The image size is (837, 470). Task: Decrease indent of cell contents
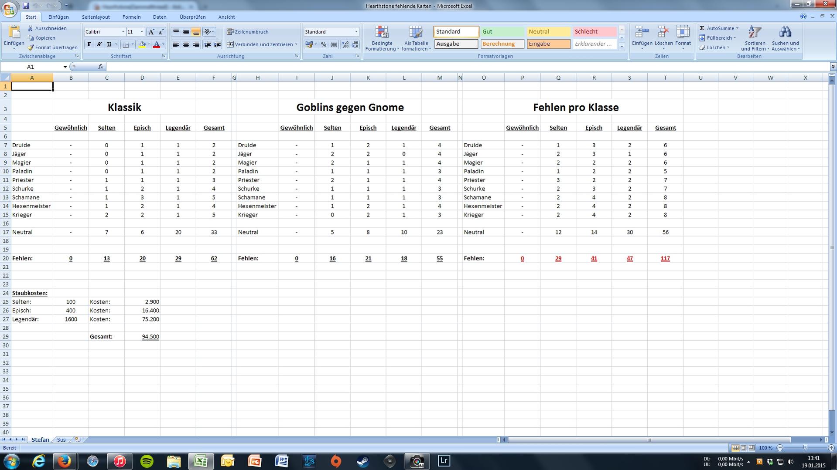208,44
